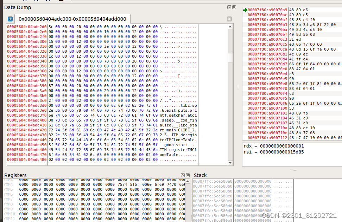Viewport: 342px width, 222px height.
Task: Click the Registers panel scroll up arrow
Action: [x=188, y=181]
